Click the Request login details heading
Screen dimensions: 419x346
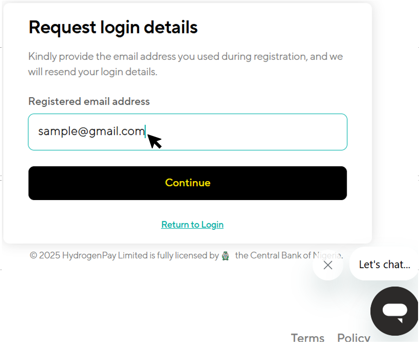[113, 27]
